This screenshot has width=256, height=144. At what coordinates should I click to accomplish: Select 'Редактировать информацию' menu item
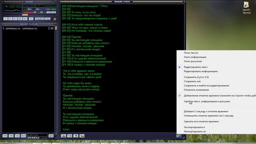tap(201, 71)
